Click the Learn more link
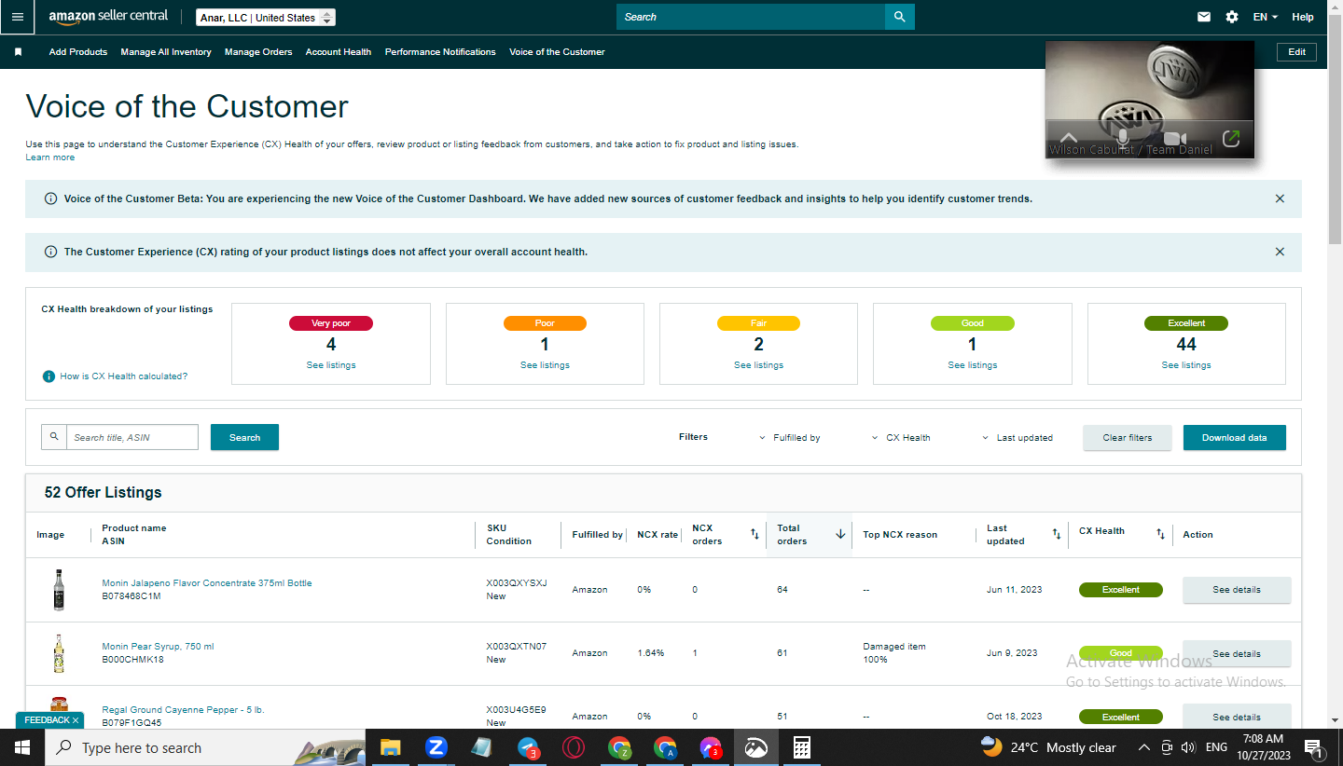Screen dimensions: 1343x766 coord(50,157)
